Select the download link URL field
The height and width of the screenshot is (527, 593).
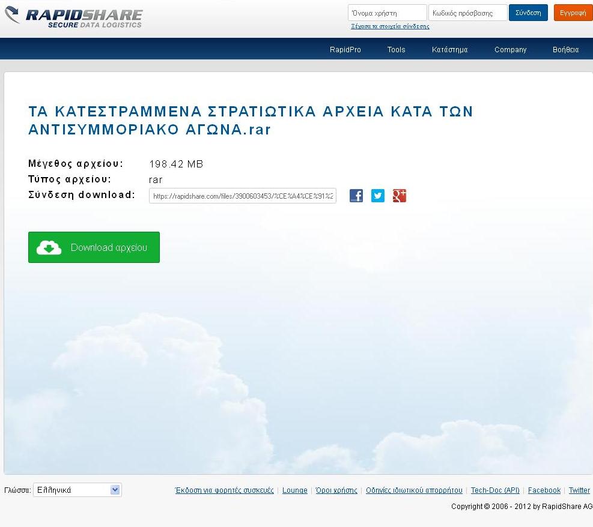point(243,196)
